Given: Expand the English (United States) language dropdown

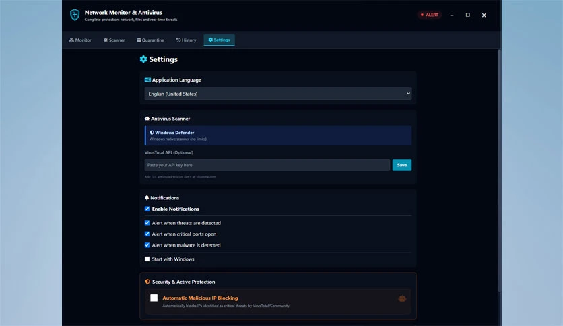Looking at the screenshot, I should (x=278, y=94).
